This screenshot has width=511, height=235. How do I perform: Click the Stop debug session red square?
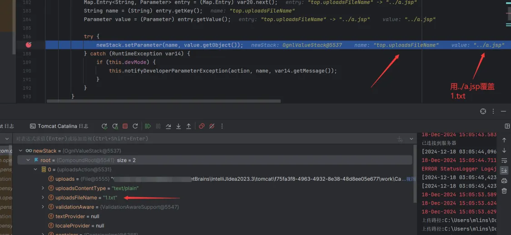pos(124,126)
